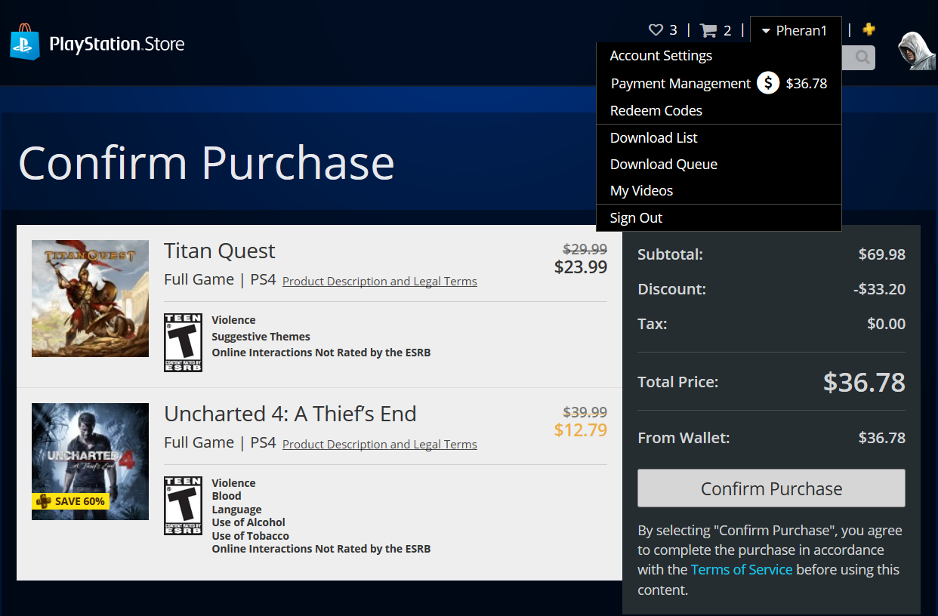
Task: Click the Suggestive Themes descriptor
Action: 261,337
